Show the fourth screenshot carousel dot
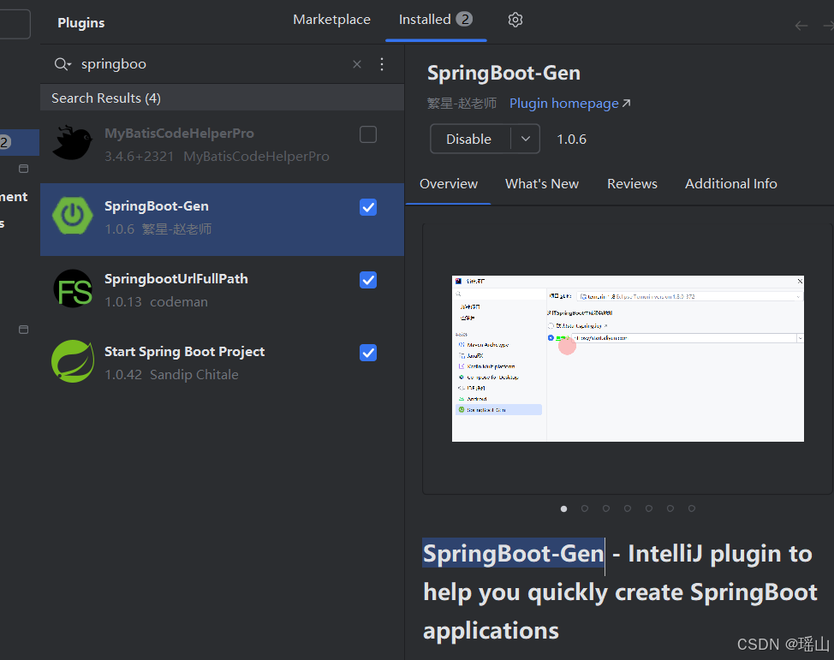This screenshot has width=834, height=660. click(628, 508)
